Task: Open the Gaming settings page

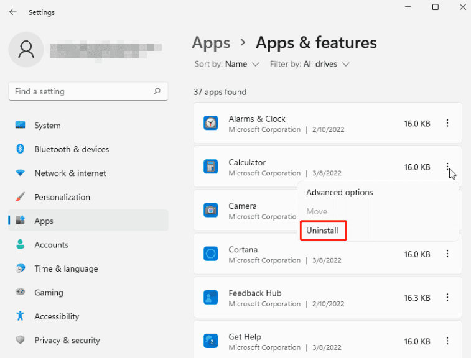Action: (x=88, y=292)
